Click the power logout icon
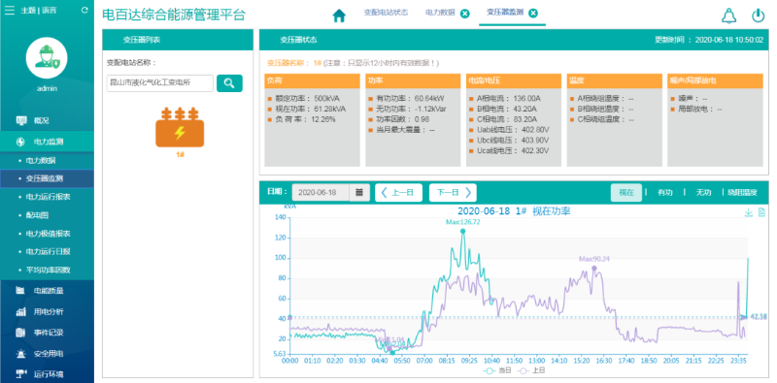 pyautogui.click(x=759, y=16)
